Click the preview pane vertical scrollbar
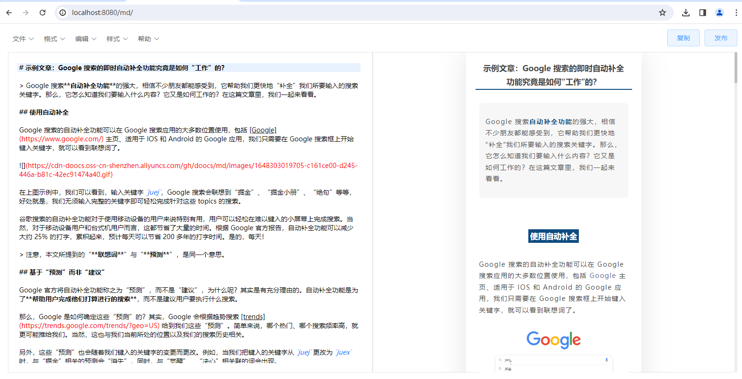Image resolution: width=742 pixels, height=379 pixels. click(735, 68)
